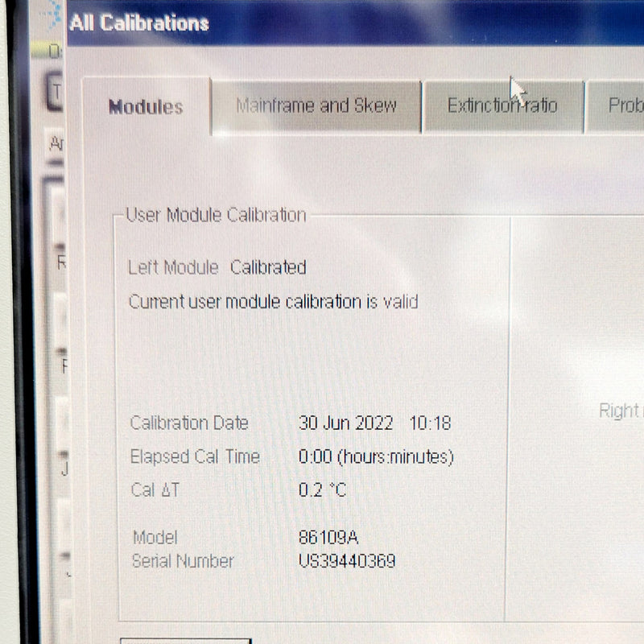The width and height of the screenshot is (644, 644).
Task: Open the partially visible Probe tab
Action: (x=623, y=105)
